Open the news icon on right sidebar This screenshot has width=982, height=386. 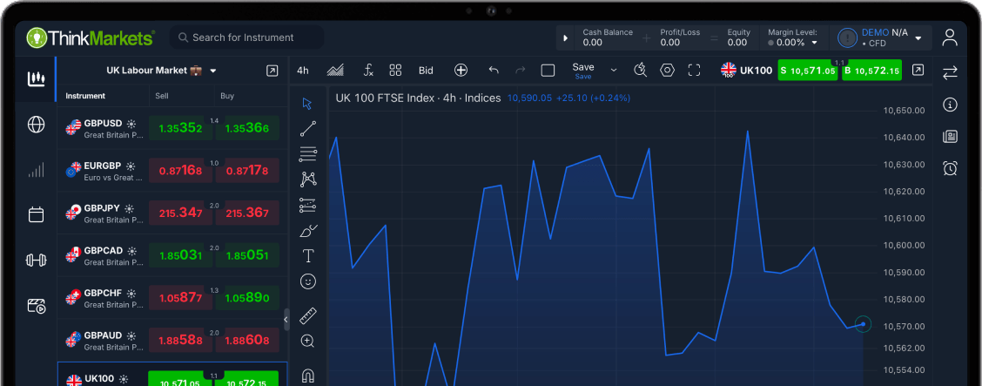coord(950,137)
